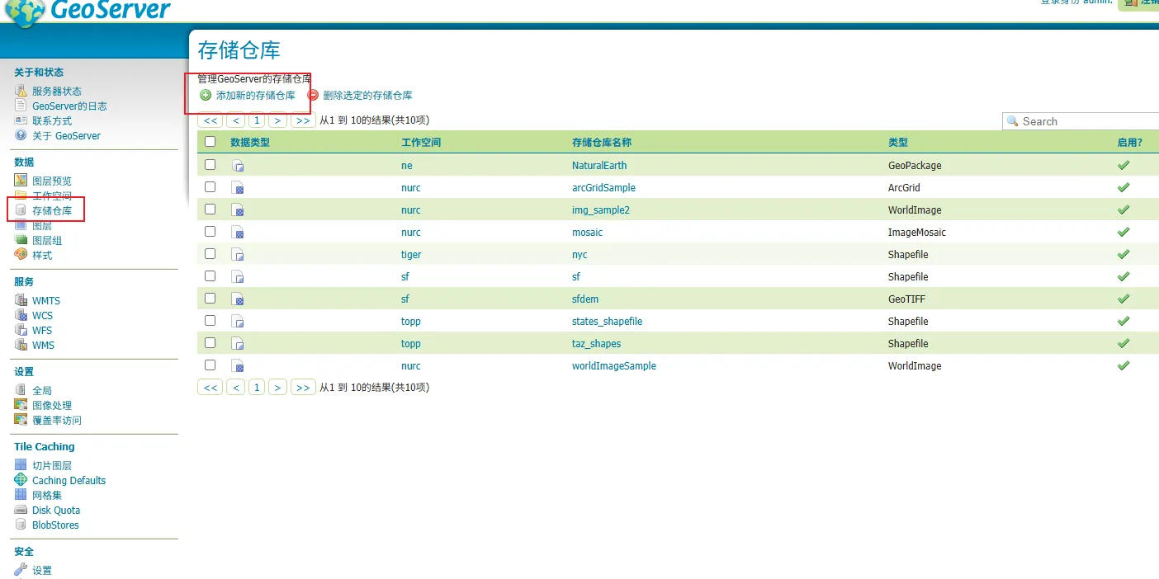
Task: Click the Caching Defaults globe icon
Action: (x=21, y=480)
